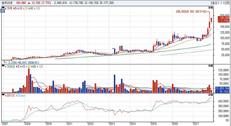Select the Signal indicator legend
Viewport: 231px width, 126px height.
[x=21, y=96]
